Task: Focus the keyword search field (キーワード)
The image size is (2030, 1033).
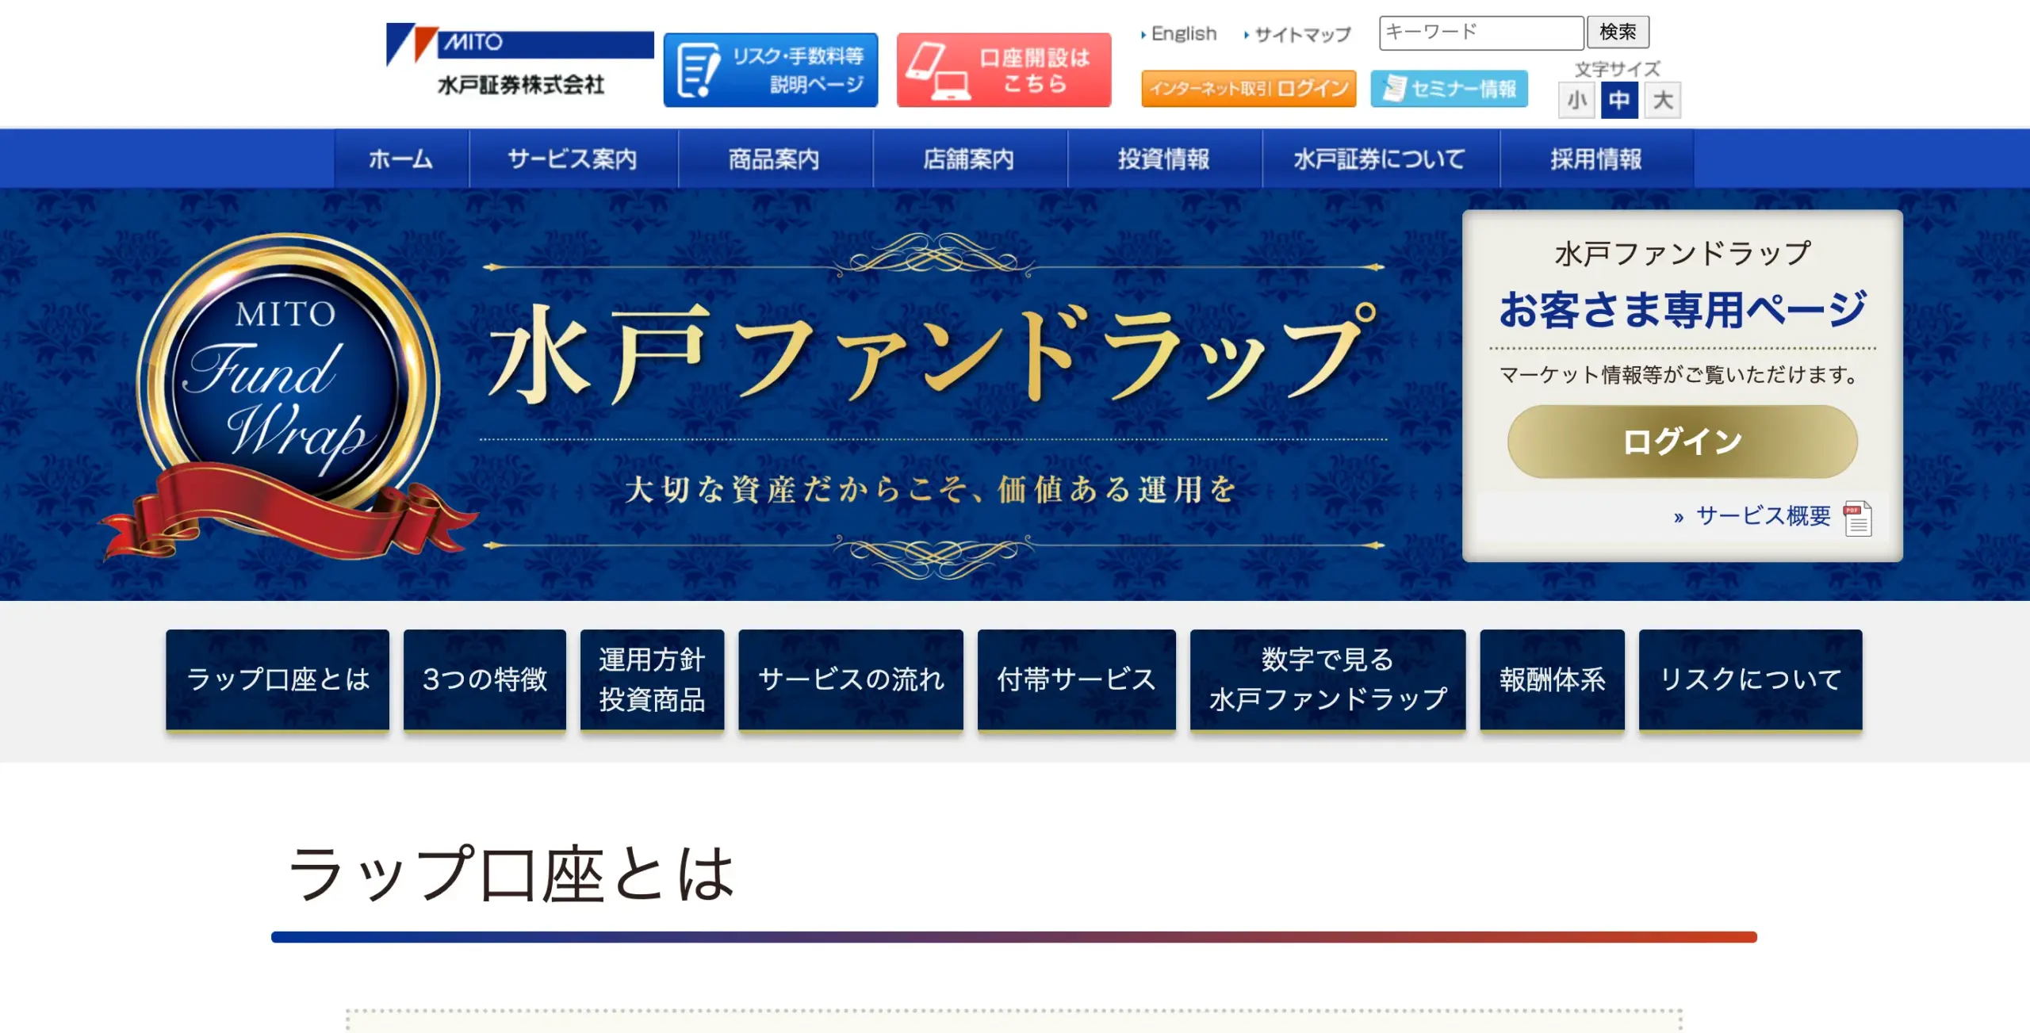Action: coord(1481,33)
